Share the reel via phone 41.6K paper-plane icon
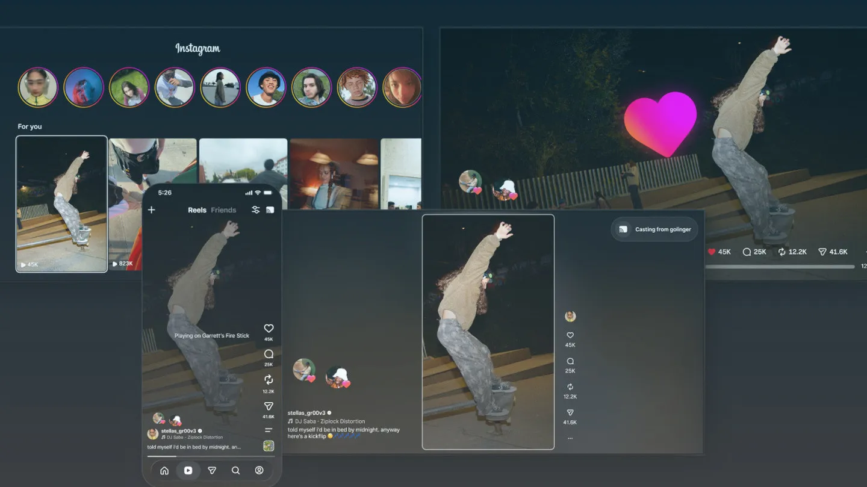This screenshot has height=487, width=867. point(269,406)
